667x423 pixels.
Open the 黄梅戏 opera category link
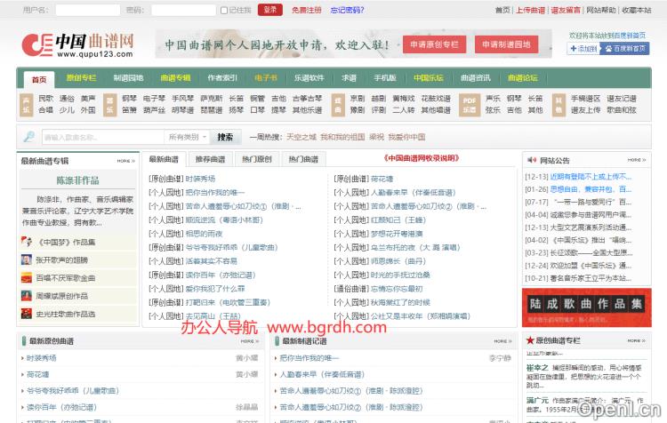(403, 99)
